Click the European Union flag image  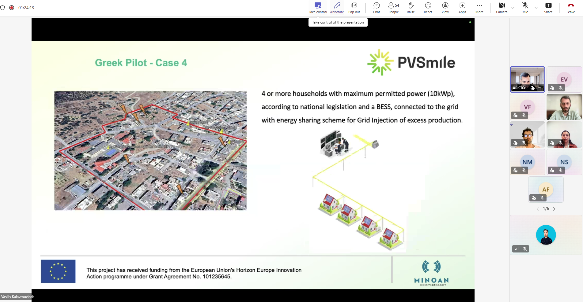pos(58,271)
